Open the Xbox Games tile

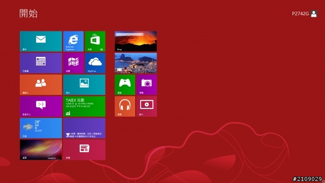pos(125,85)
